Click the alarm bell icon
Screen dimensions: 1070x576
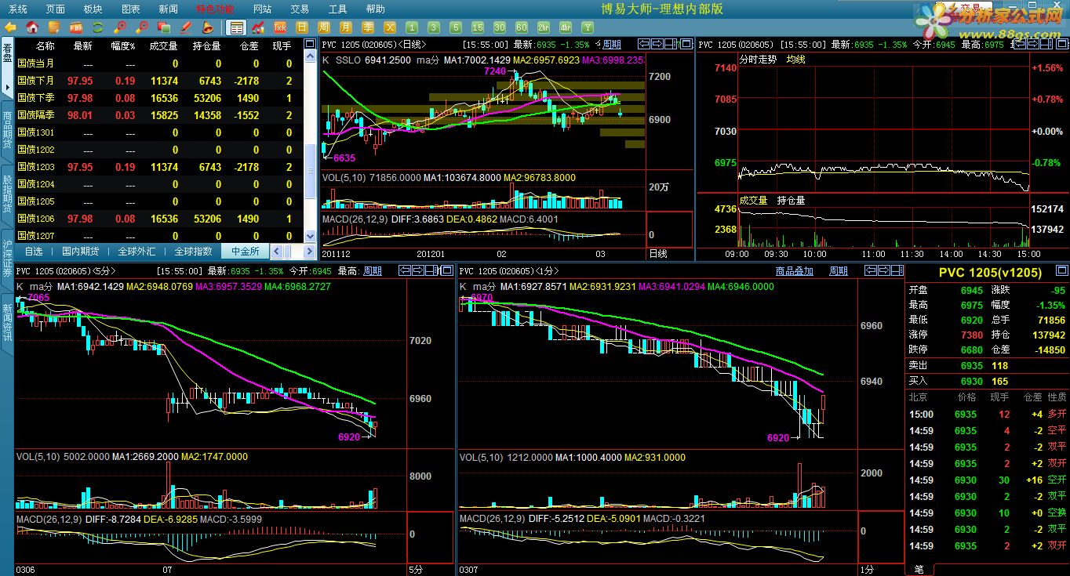[x=207, y=27]
